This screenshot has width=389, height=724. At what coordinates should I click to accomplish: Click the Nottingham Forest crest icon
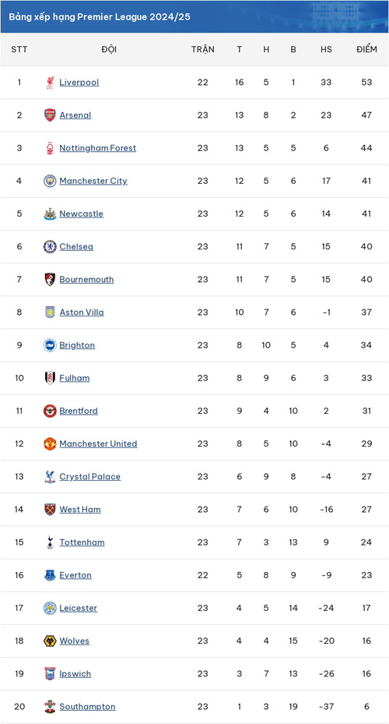point(50,148)
